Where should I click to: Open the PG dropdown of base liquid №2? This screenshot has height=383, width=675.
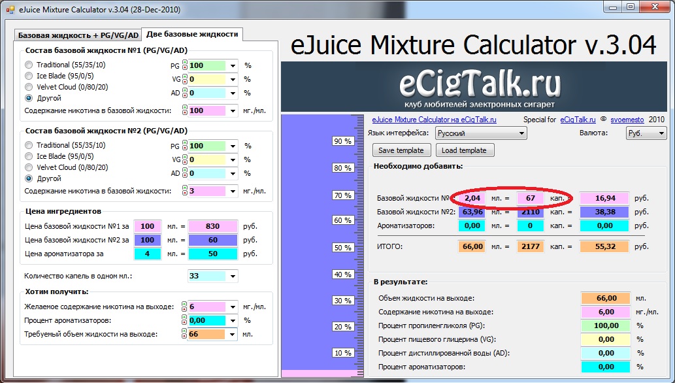[x=233, y=146]
